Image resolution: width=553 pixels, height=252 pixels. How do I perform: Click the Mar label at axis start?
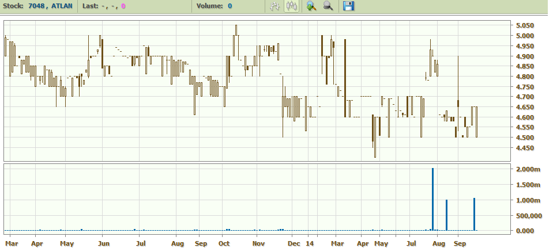click(12, 243)
